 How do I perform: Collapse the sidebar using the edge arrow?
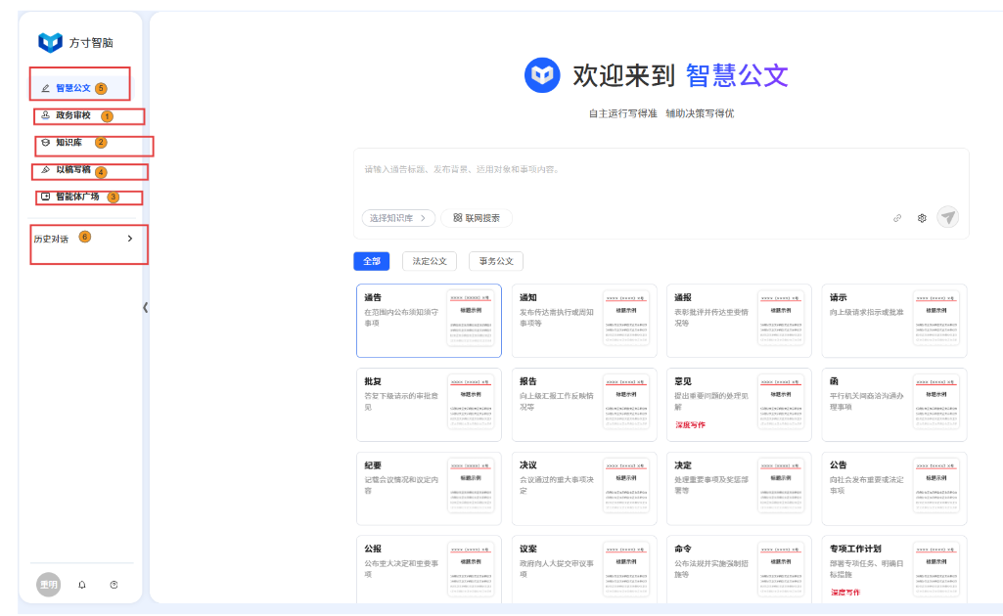pos(146,307)
